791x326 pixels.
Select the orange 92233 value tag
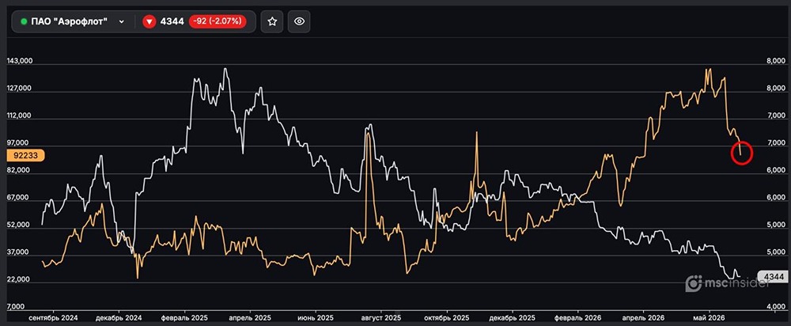pos(25,156)
